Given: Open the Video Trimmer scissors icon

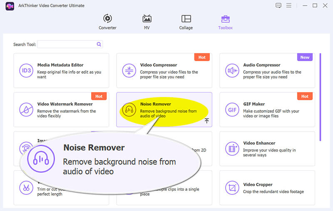Looking at the screenshot, I should click(x=26, y=188).
